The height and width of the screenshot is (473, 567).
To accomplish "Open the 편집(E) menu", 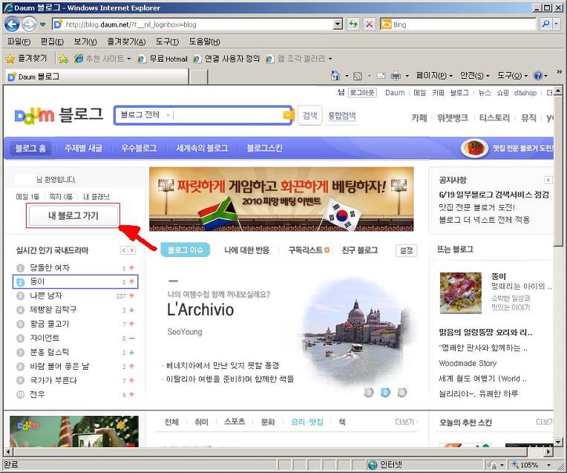I will (x=52, y=42).
